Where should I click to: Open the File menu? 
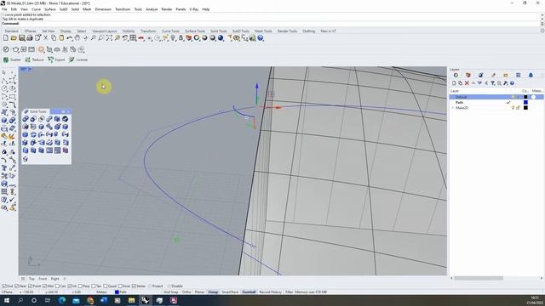[4, 9]
